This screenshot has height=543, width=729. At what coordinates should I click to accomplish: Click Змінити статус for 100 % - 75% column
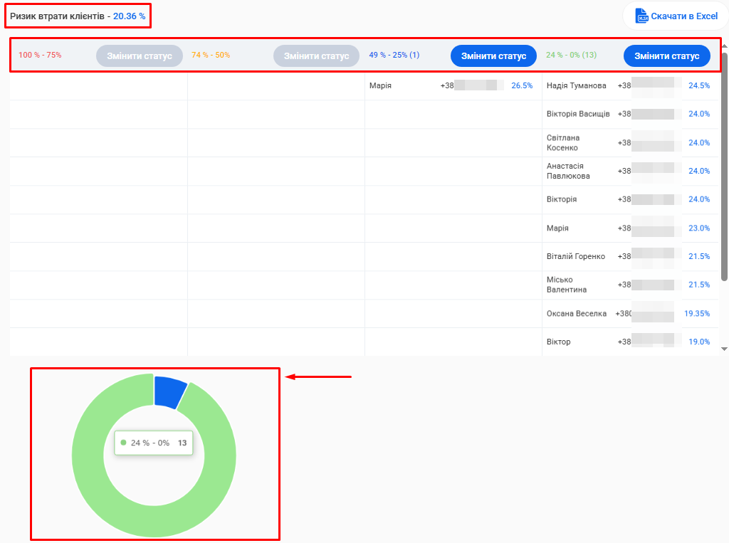click(x=140, y=56)
